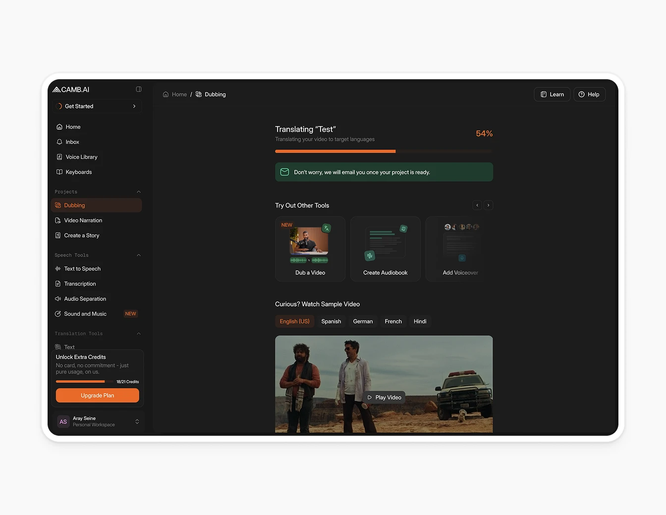Image resolution: width=666 pixels, height=515 pixels.
Task: Open Transcription document icon
Action: [58, 284]
